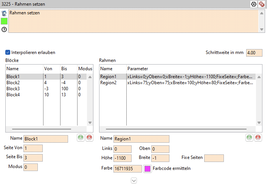Image resolution: width=267 pixels, height=185 pixels.
Task: Click the magenta Farbe color swatch
Action: click(x=147, y=168)
